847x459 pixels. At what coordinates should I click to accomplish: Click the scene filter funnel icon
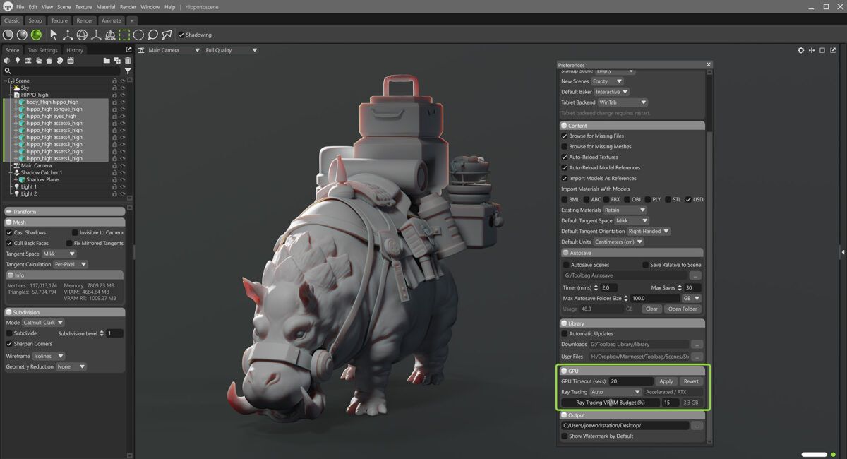pos(128,71)
